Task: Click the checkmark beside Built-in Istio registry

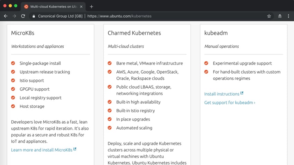Action: [110, 110]
